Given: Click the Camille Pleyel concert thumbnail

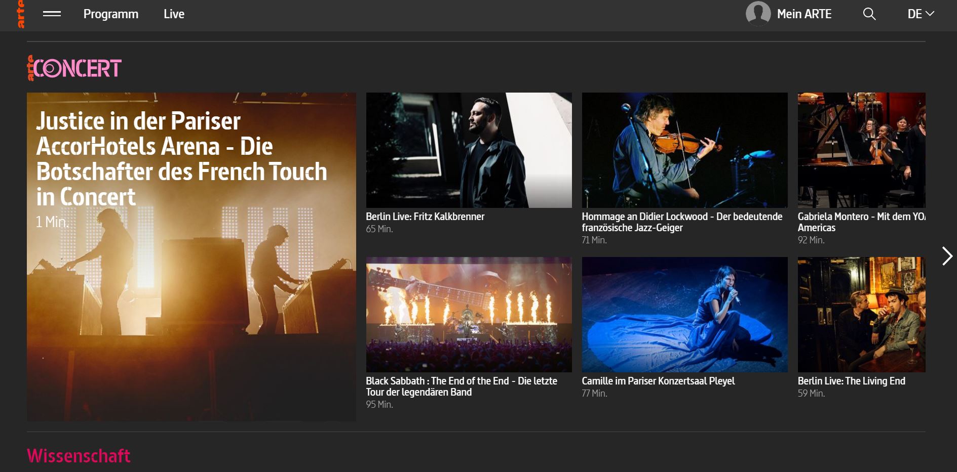Looking at the screenshot, I should tap(684, 314).
